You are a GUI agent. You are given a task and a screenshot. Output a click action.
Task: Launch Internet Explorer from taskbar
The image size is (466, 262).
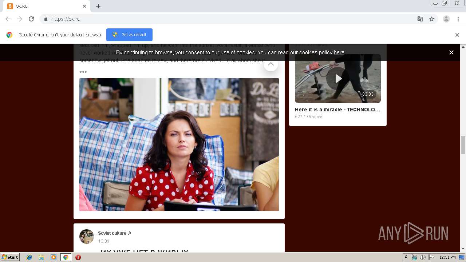29,257
